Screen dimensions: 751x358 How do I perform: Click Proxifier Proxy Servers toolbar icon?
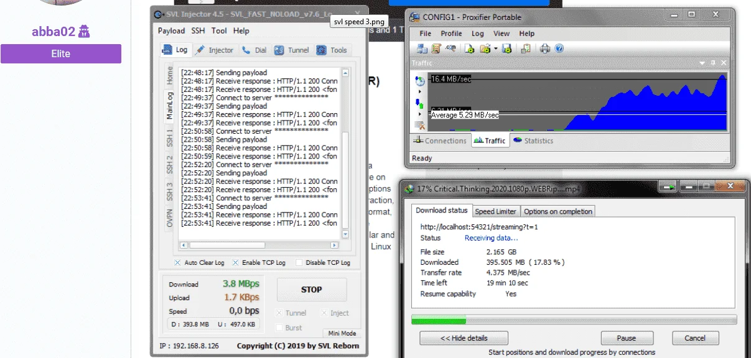[422, 48]
